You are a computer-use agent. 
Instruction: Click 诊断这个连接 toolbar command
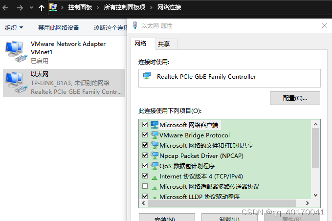tap(111, 27)
